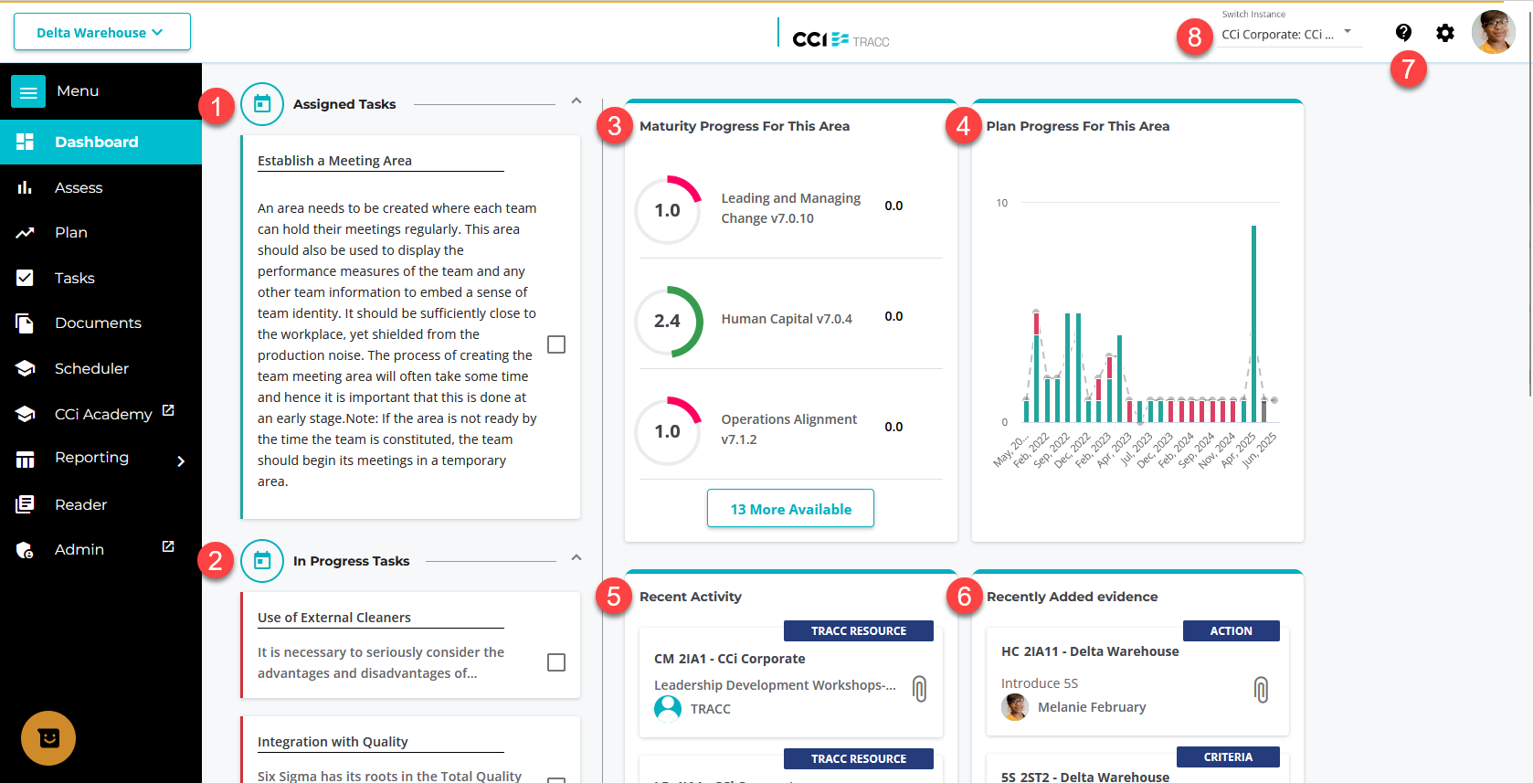Image resolution: width=1533 pixels, height=783 pixels.
Task: Select Plan in the sidebar
Action: (100, 233)
